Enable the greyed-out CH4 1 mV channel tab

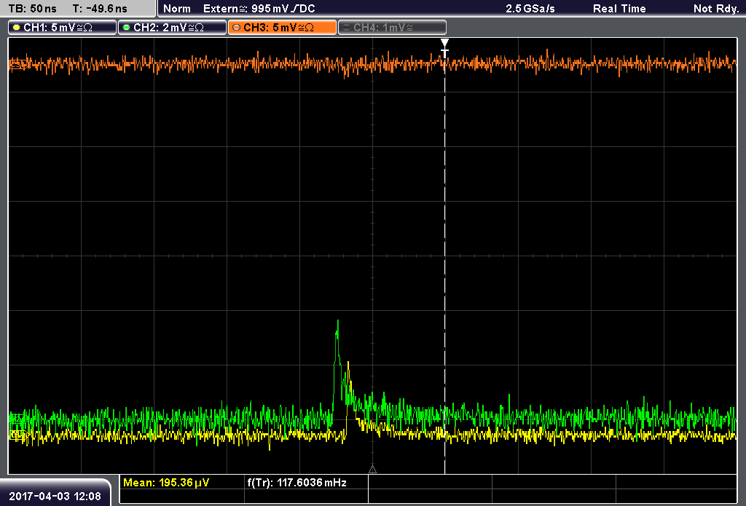point(392,27)
